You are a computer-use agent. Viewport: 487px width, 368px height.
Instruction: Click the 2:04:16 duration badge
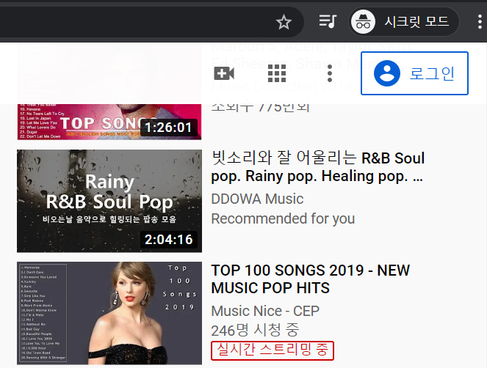pos(169,240)
